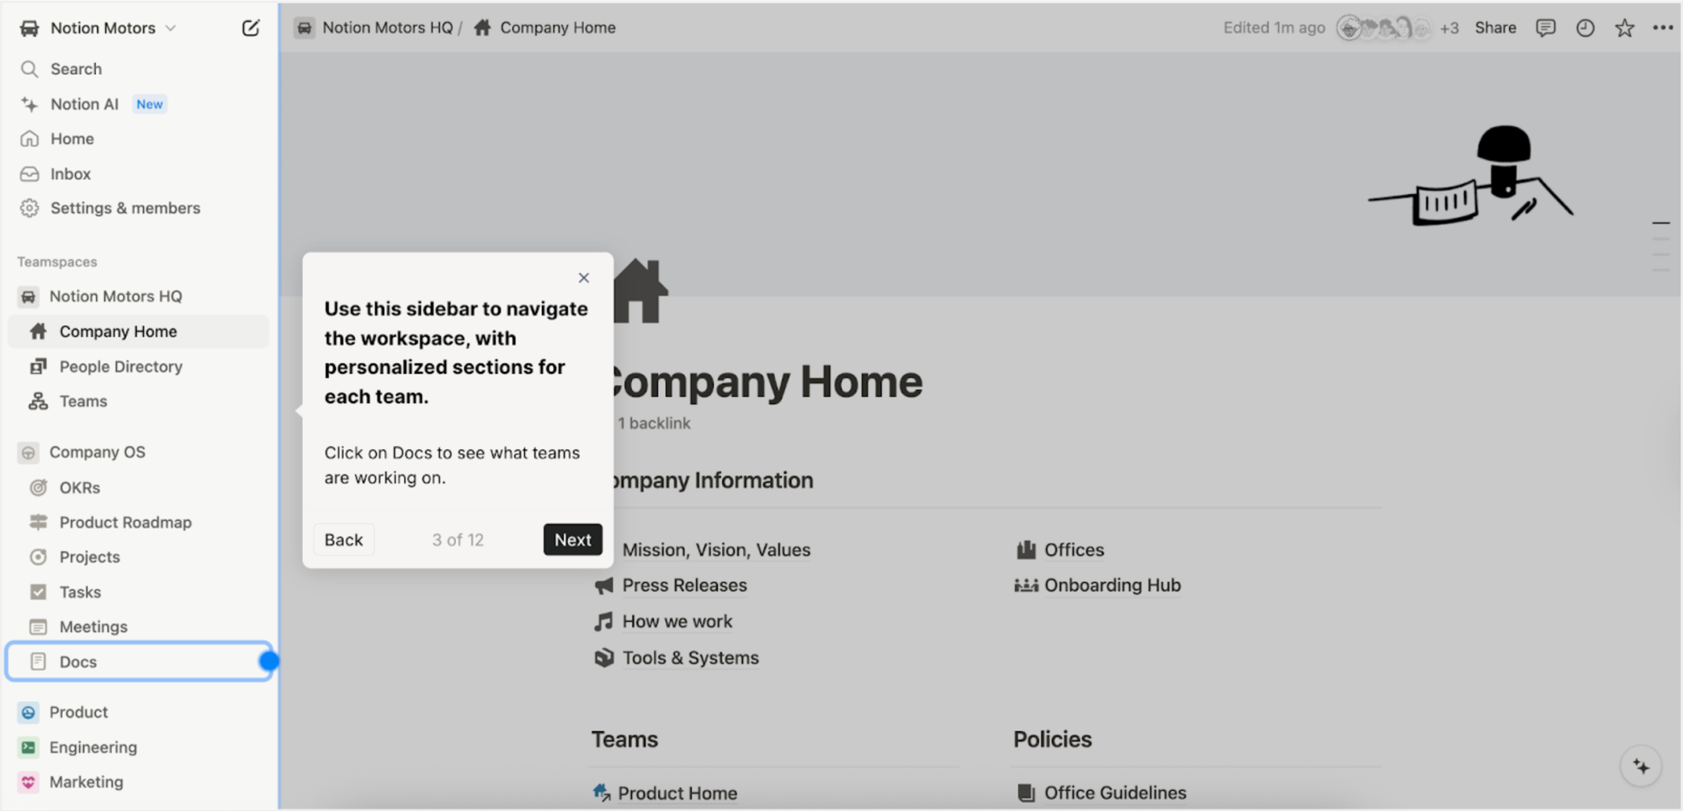Click the Onboarding Hub people icon

[1026, 586]
